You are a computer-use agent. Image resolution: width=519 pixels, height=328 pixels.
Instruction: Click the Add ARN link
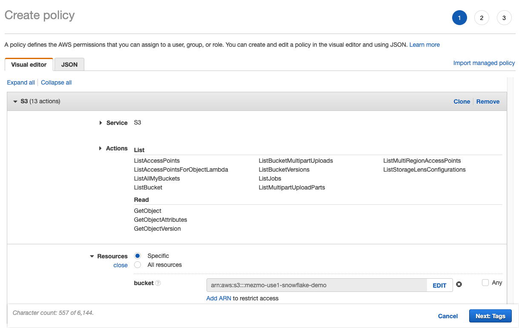point(219,298)
